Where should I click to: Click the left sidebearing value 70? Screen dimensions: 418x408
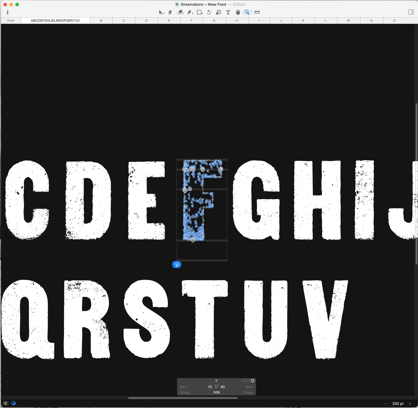(210, 387)
